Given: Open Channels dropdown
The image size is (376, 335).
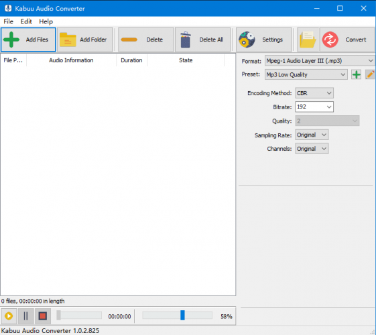Looking at the screenshot, I should [x=312, y=149].
